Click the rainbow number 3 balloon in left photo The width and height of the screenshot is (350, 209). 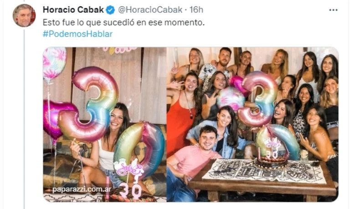tap(89, 104)
